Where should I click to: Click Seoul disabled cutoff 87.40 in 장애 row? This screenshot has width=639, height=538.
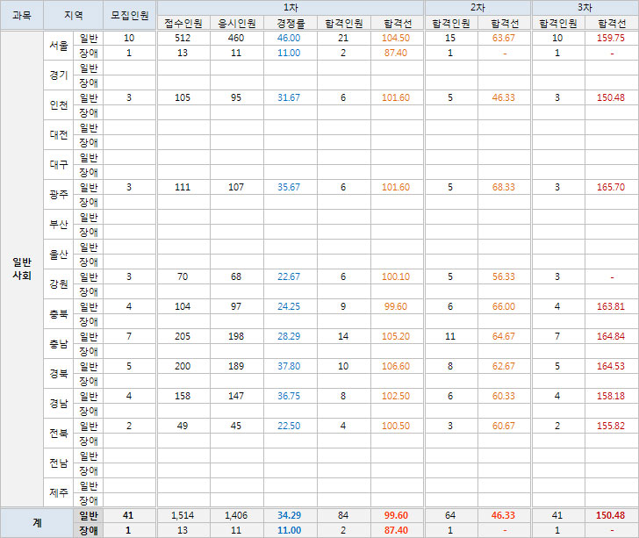[x=396, y=53]
